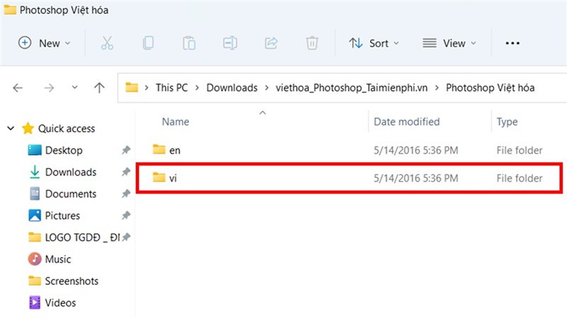Select This PC in the address bar

point(172,88)
